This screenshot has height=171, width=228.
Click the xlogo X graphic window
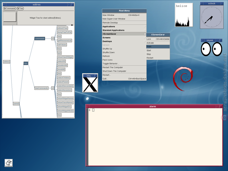(x=90, y=84)
